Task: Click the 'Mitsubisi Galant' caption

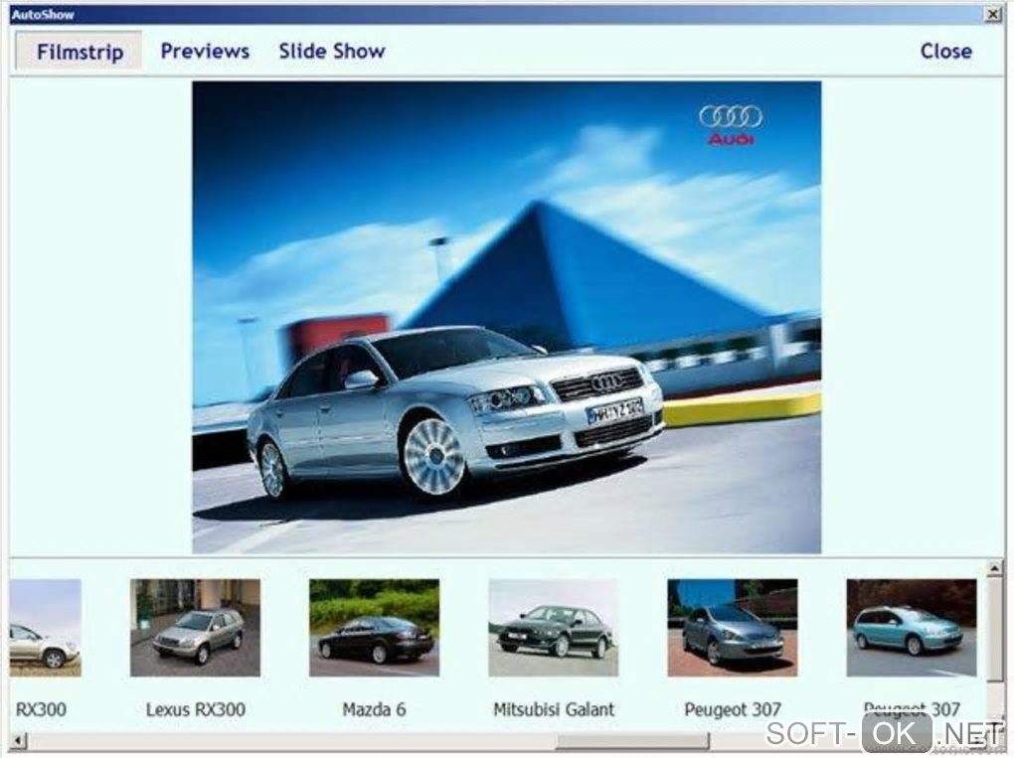Action: click(554, 709)
